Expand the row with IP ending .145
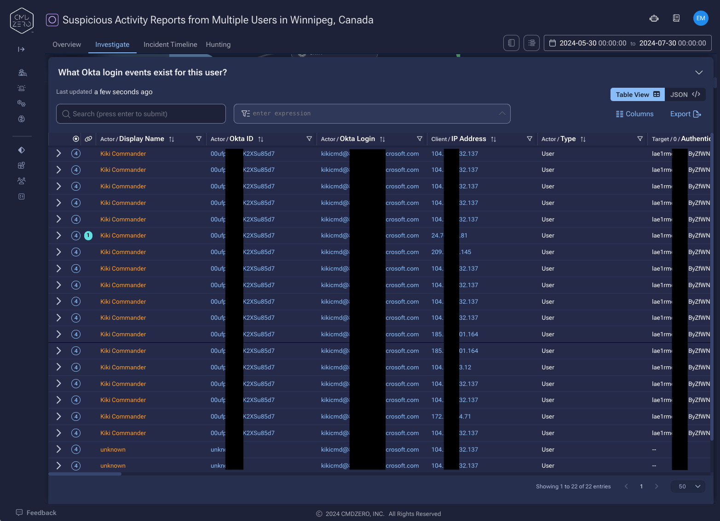720x521 pixels. (x=58, y=252)
